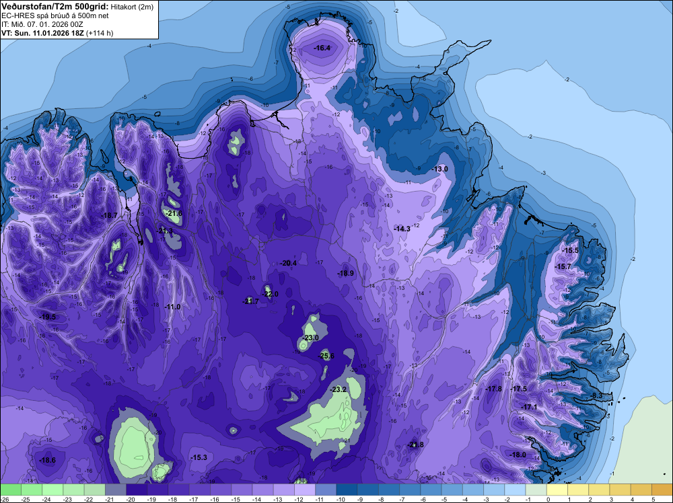Screen dimensions: 673x503
Task: Choose the legend swatch labeled -8
Action: coord(389,490)
